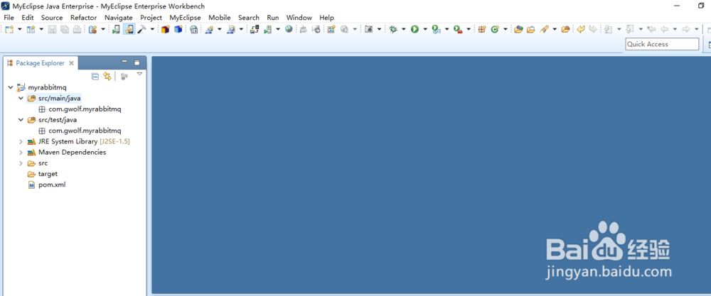Screen dimensions: 711x296
Task: Close the Package Explorer view
Action: click(71, 63)
